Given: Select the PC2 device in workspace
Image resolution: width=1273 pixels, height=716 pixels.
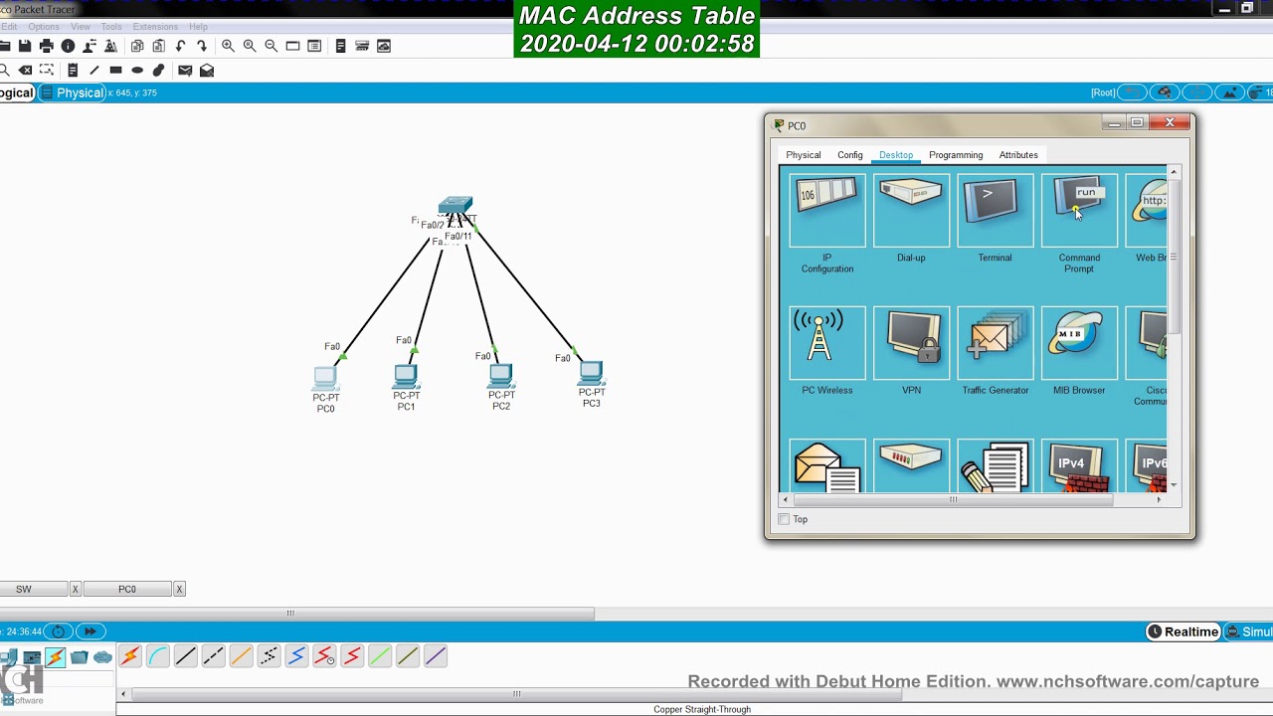Looking at the screenshot, I should (x=500, y=377).
